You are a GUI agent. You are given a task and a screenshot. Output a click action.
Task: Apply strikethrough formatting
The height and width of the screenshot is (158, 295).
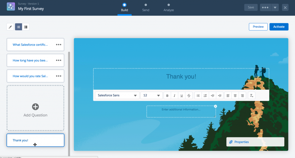(x=189, y=96)
